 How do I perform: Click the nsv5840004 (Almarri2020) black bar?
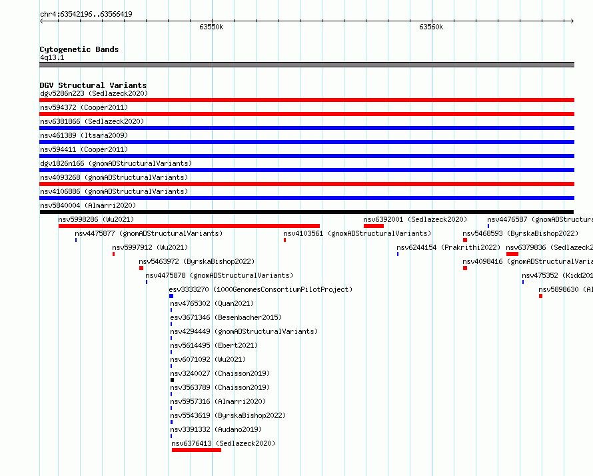point(306,212)
